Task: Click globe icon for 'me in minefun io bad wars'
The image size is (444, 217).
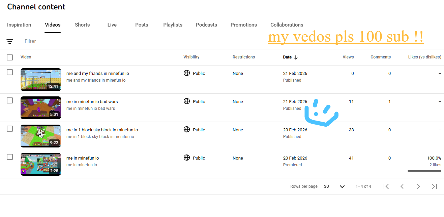Action: 187,101
